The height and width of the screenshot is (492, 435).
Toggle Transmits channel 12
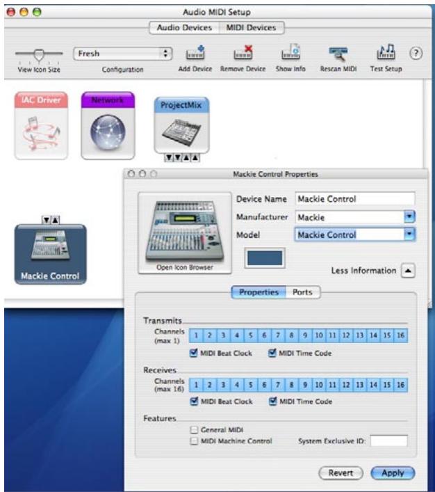(x=346, y=335)
